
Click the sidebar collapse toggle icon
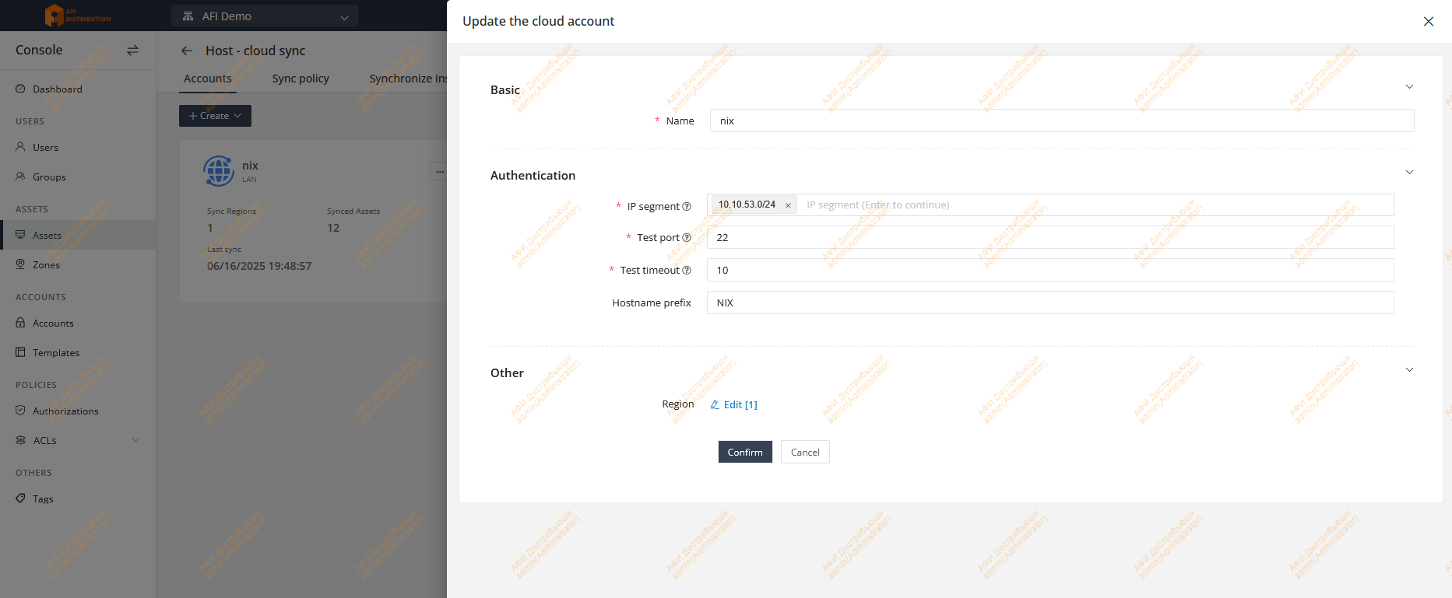[x=132, y=50]
